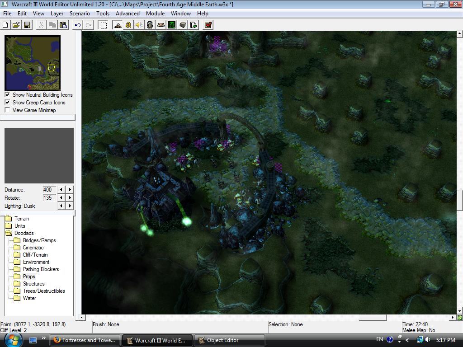Open the Object Manager cube icon
The width and height of the screenshot is (463, 347).
point(183,25)
